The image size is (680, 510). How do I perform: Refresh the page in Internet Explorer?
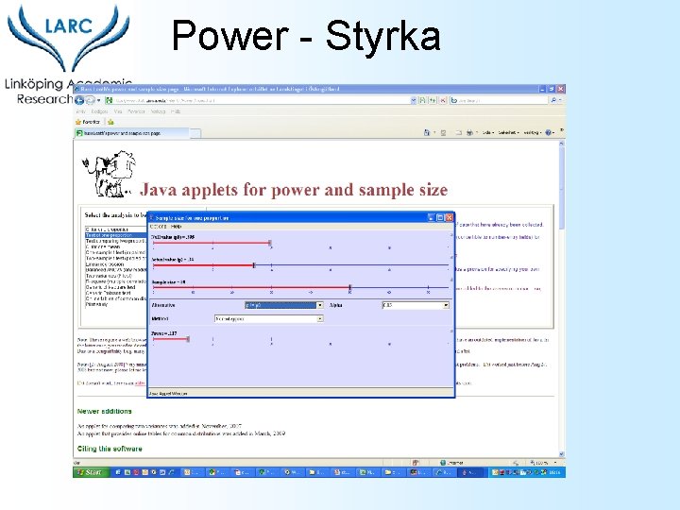[x=433, y=100]
